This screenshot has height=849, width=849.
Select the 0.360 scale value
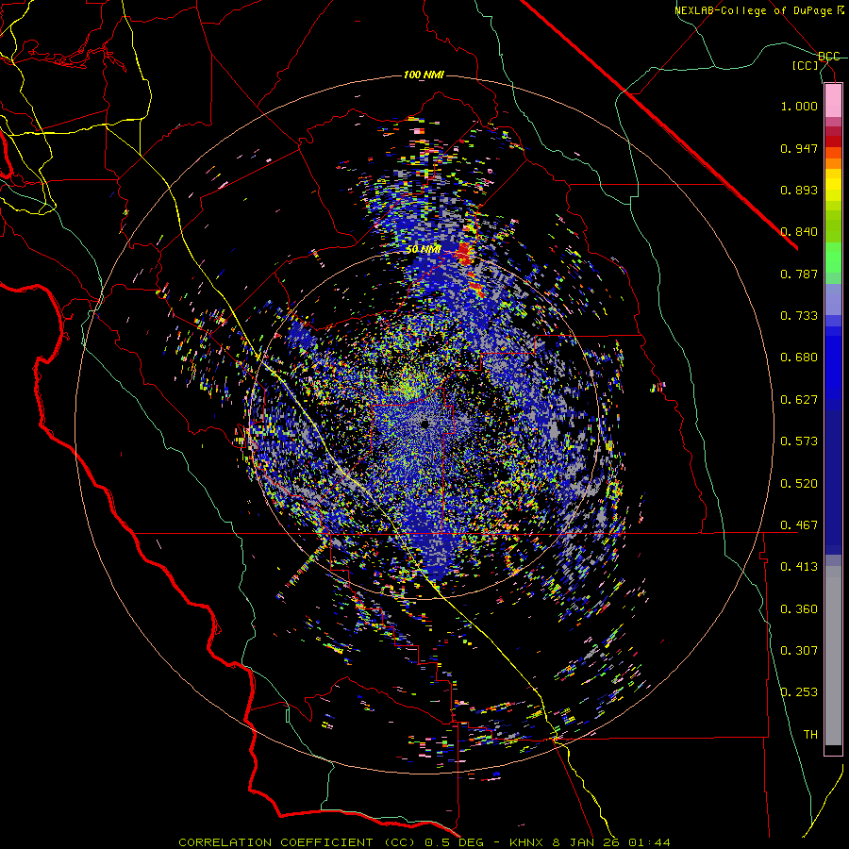point(799,609)
